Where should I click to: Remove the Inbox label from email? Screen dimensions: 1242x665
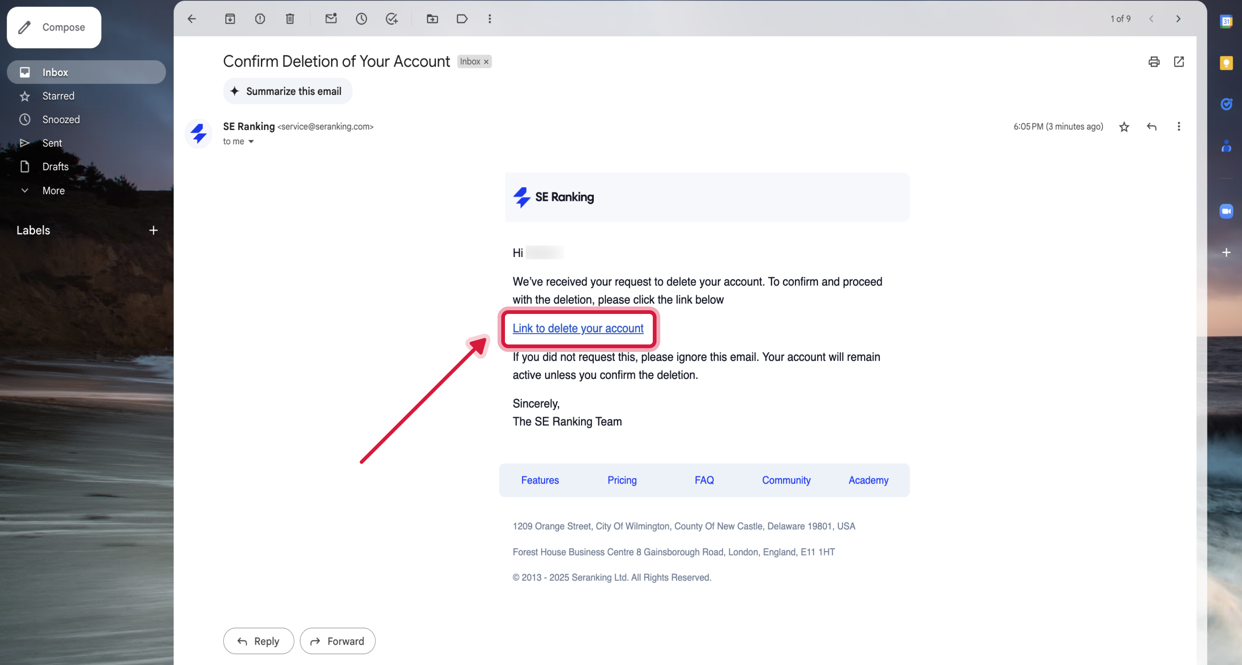pos(486,62)
